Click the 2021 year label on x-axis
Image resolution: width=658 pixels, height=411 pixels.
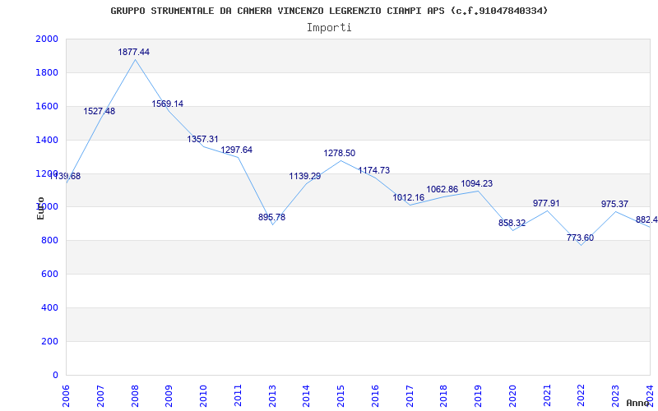pos(547,396)
